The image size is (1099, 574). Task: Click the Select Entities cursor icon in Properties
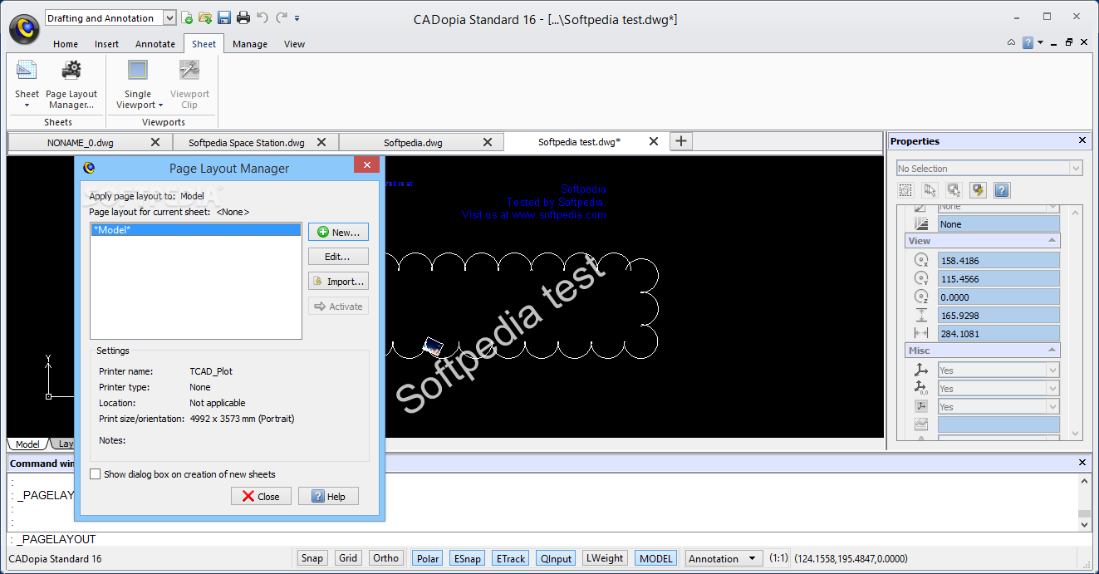pyautogui.click(x=930, y=190)
